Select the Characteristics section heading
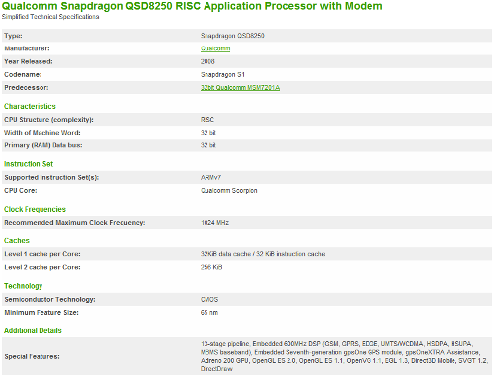This screenshot has width=494, height=375. click(30, 106)
